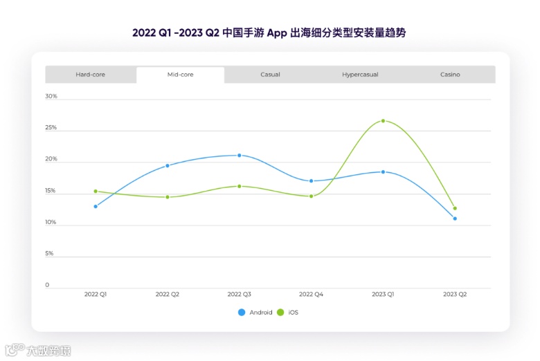Click the 25% y-axis label
Image resolution: width=540 pixels, height=361 pixels.
tap(51, 127)
